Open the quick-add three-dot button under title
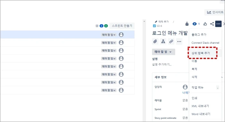The height and width of the screenshot is (122, 225). tap(179, 42)
